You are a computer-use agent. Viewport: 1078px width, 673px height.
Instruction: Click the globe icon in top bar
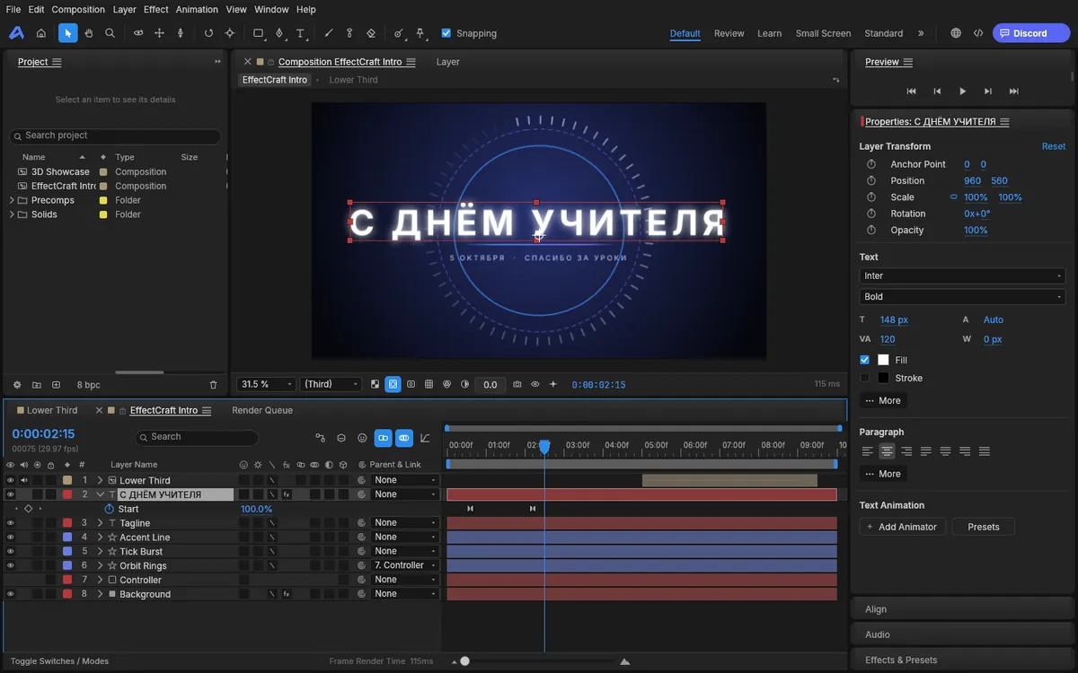click(955, 33)
